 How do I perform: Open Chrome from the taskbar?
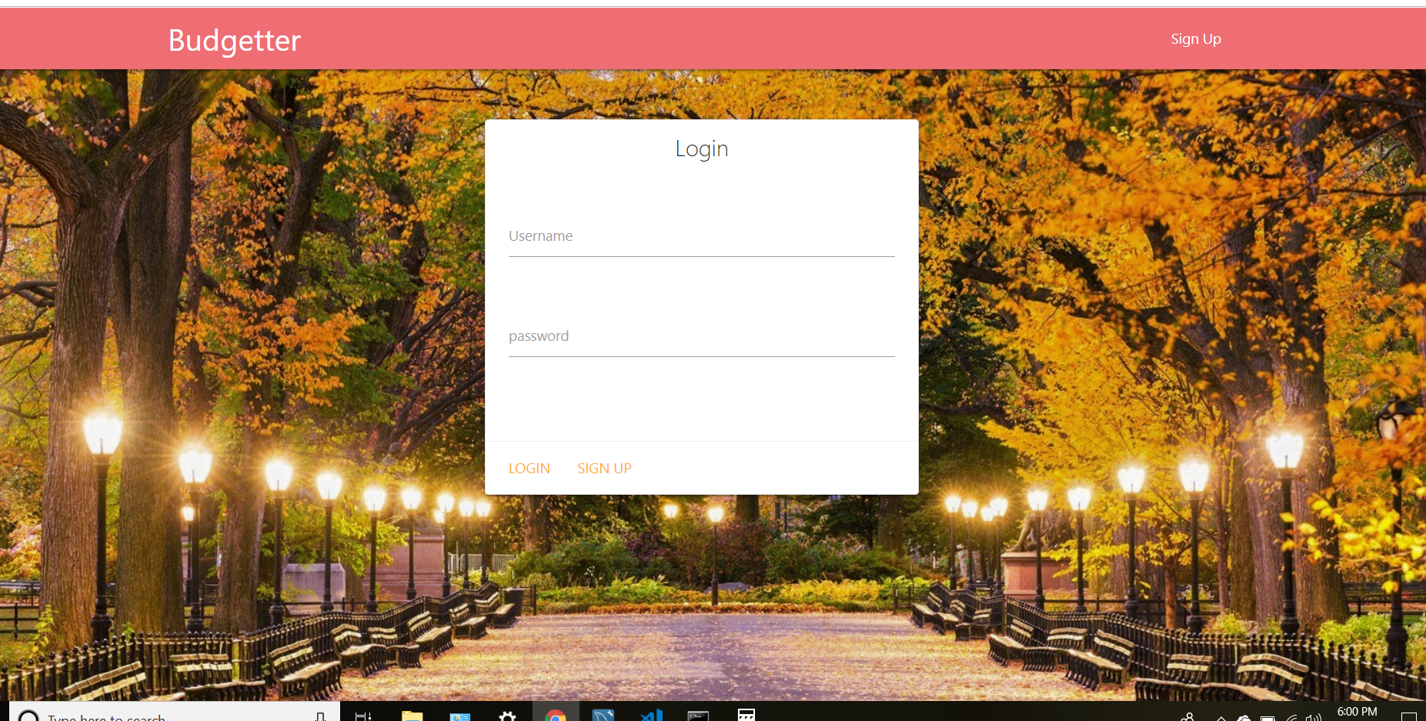(x=555, y=716)
